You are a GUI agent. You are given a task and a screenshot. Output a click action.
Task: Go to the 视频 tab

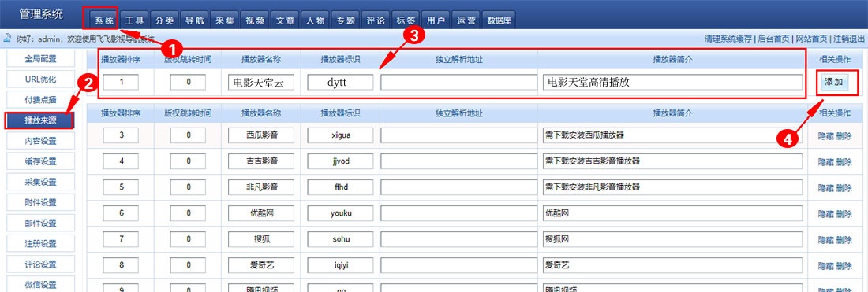click(x=255, y=20)
